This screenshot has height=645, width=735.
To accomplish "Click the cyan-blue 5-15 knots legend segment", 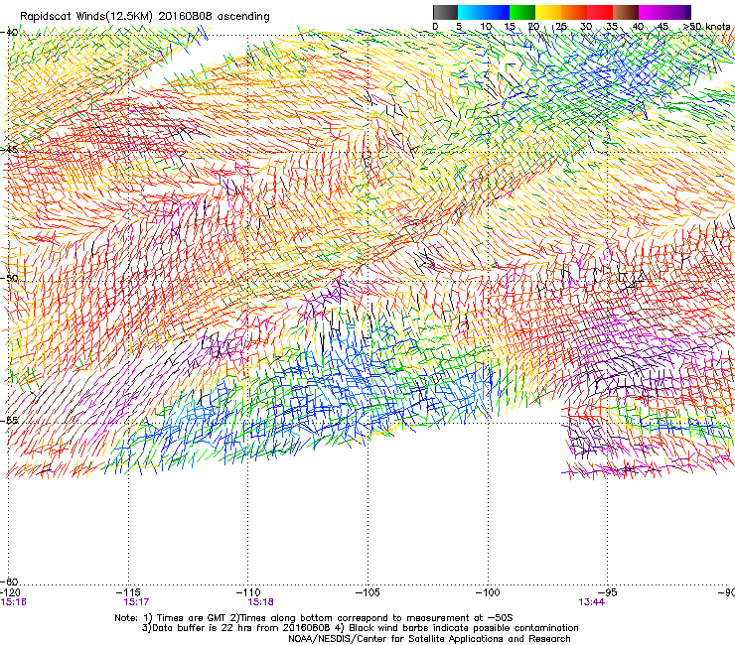I will coord(484,12).
